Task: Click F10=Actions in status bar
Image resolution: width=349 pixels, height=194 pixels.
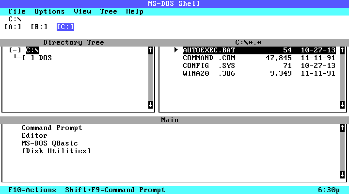Action: coord(32,190)
